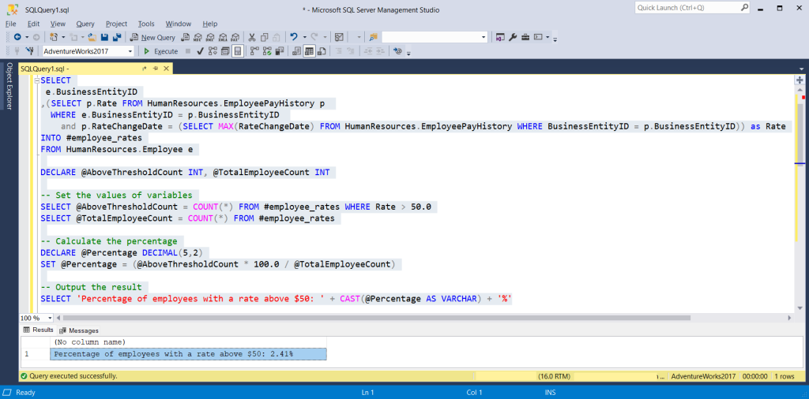Open the Query Options icon

tap(225, 51)
